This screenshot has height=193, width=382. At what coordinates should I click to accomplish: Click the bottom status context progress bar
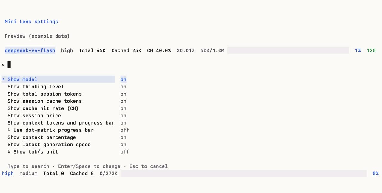[x=244, y=173]
